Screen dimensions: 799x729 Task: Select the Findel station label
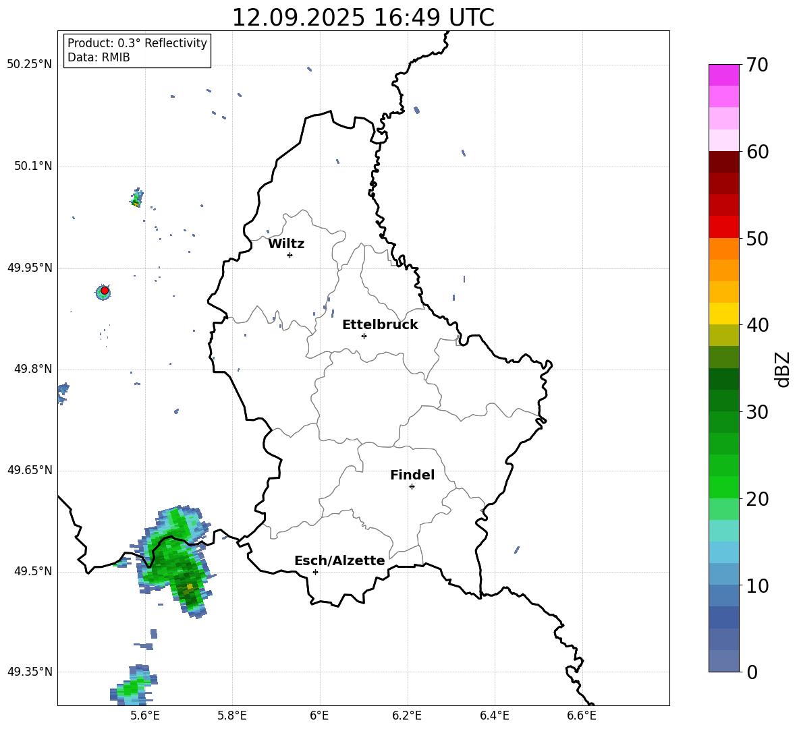click(x=412, y=475)
